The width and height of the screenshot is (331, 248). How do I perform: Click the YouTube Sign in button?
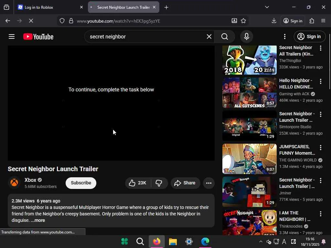point(309,37)
